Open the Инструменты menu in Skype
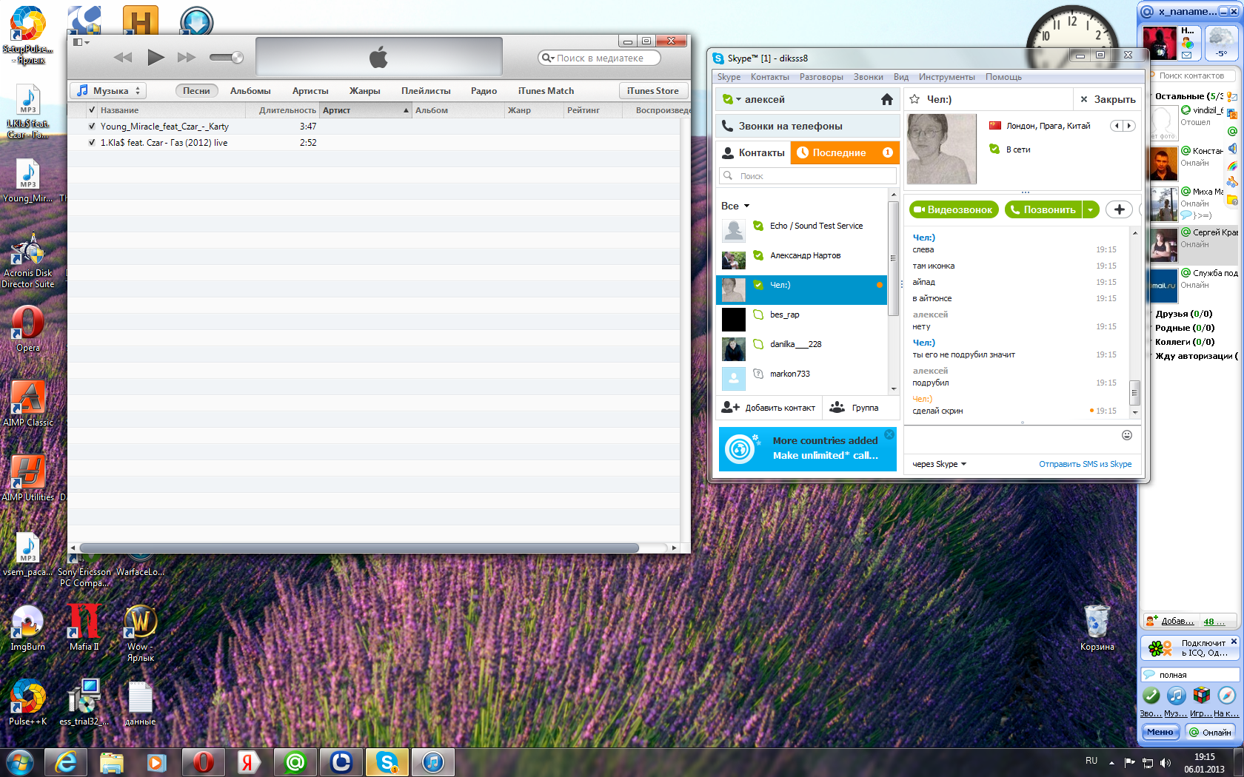This screenshot has height=777, width=1244. 946,77
